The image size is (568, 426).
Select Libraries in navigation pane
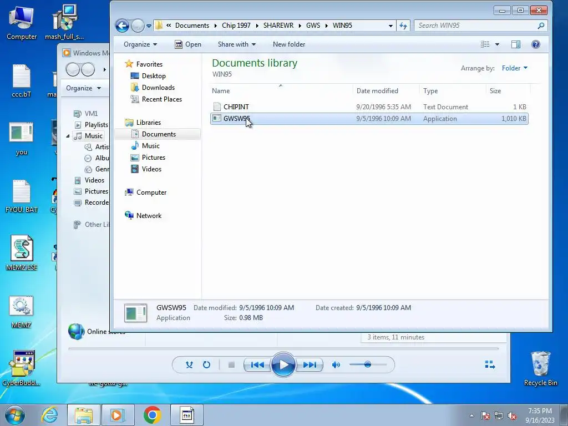[x=143, y=123]
